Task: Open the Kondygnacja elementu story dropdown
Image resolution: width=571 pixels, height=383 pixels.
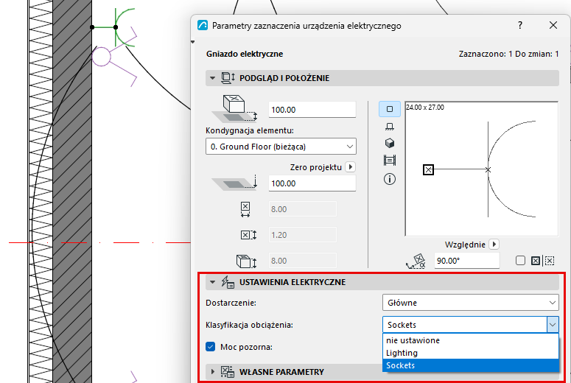Action: [x=281, y=147]
